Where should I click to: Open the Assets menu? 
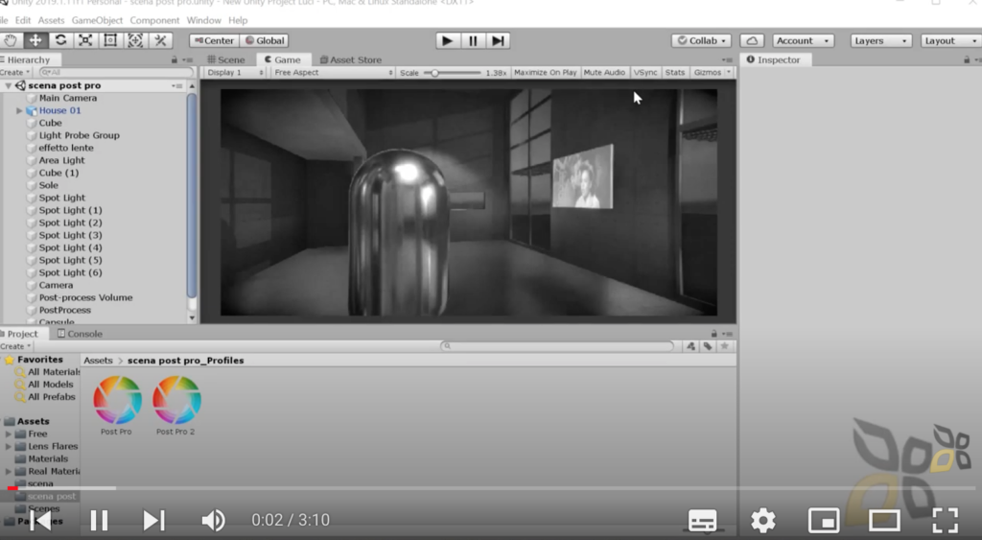[x=51, y=20]
